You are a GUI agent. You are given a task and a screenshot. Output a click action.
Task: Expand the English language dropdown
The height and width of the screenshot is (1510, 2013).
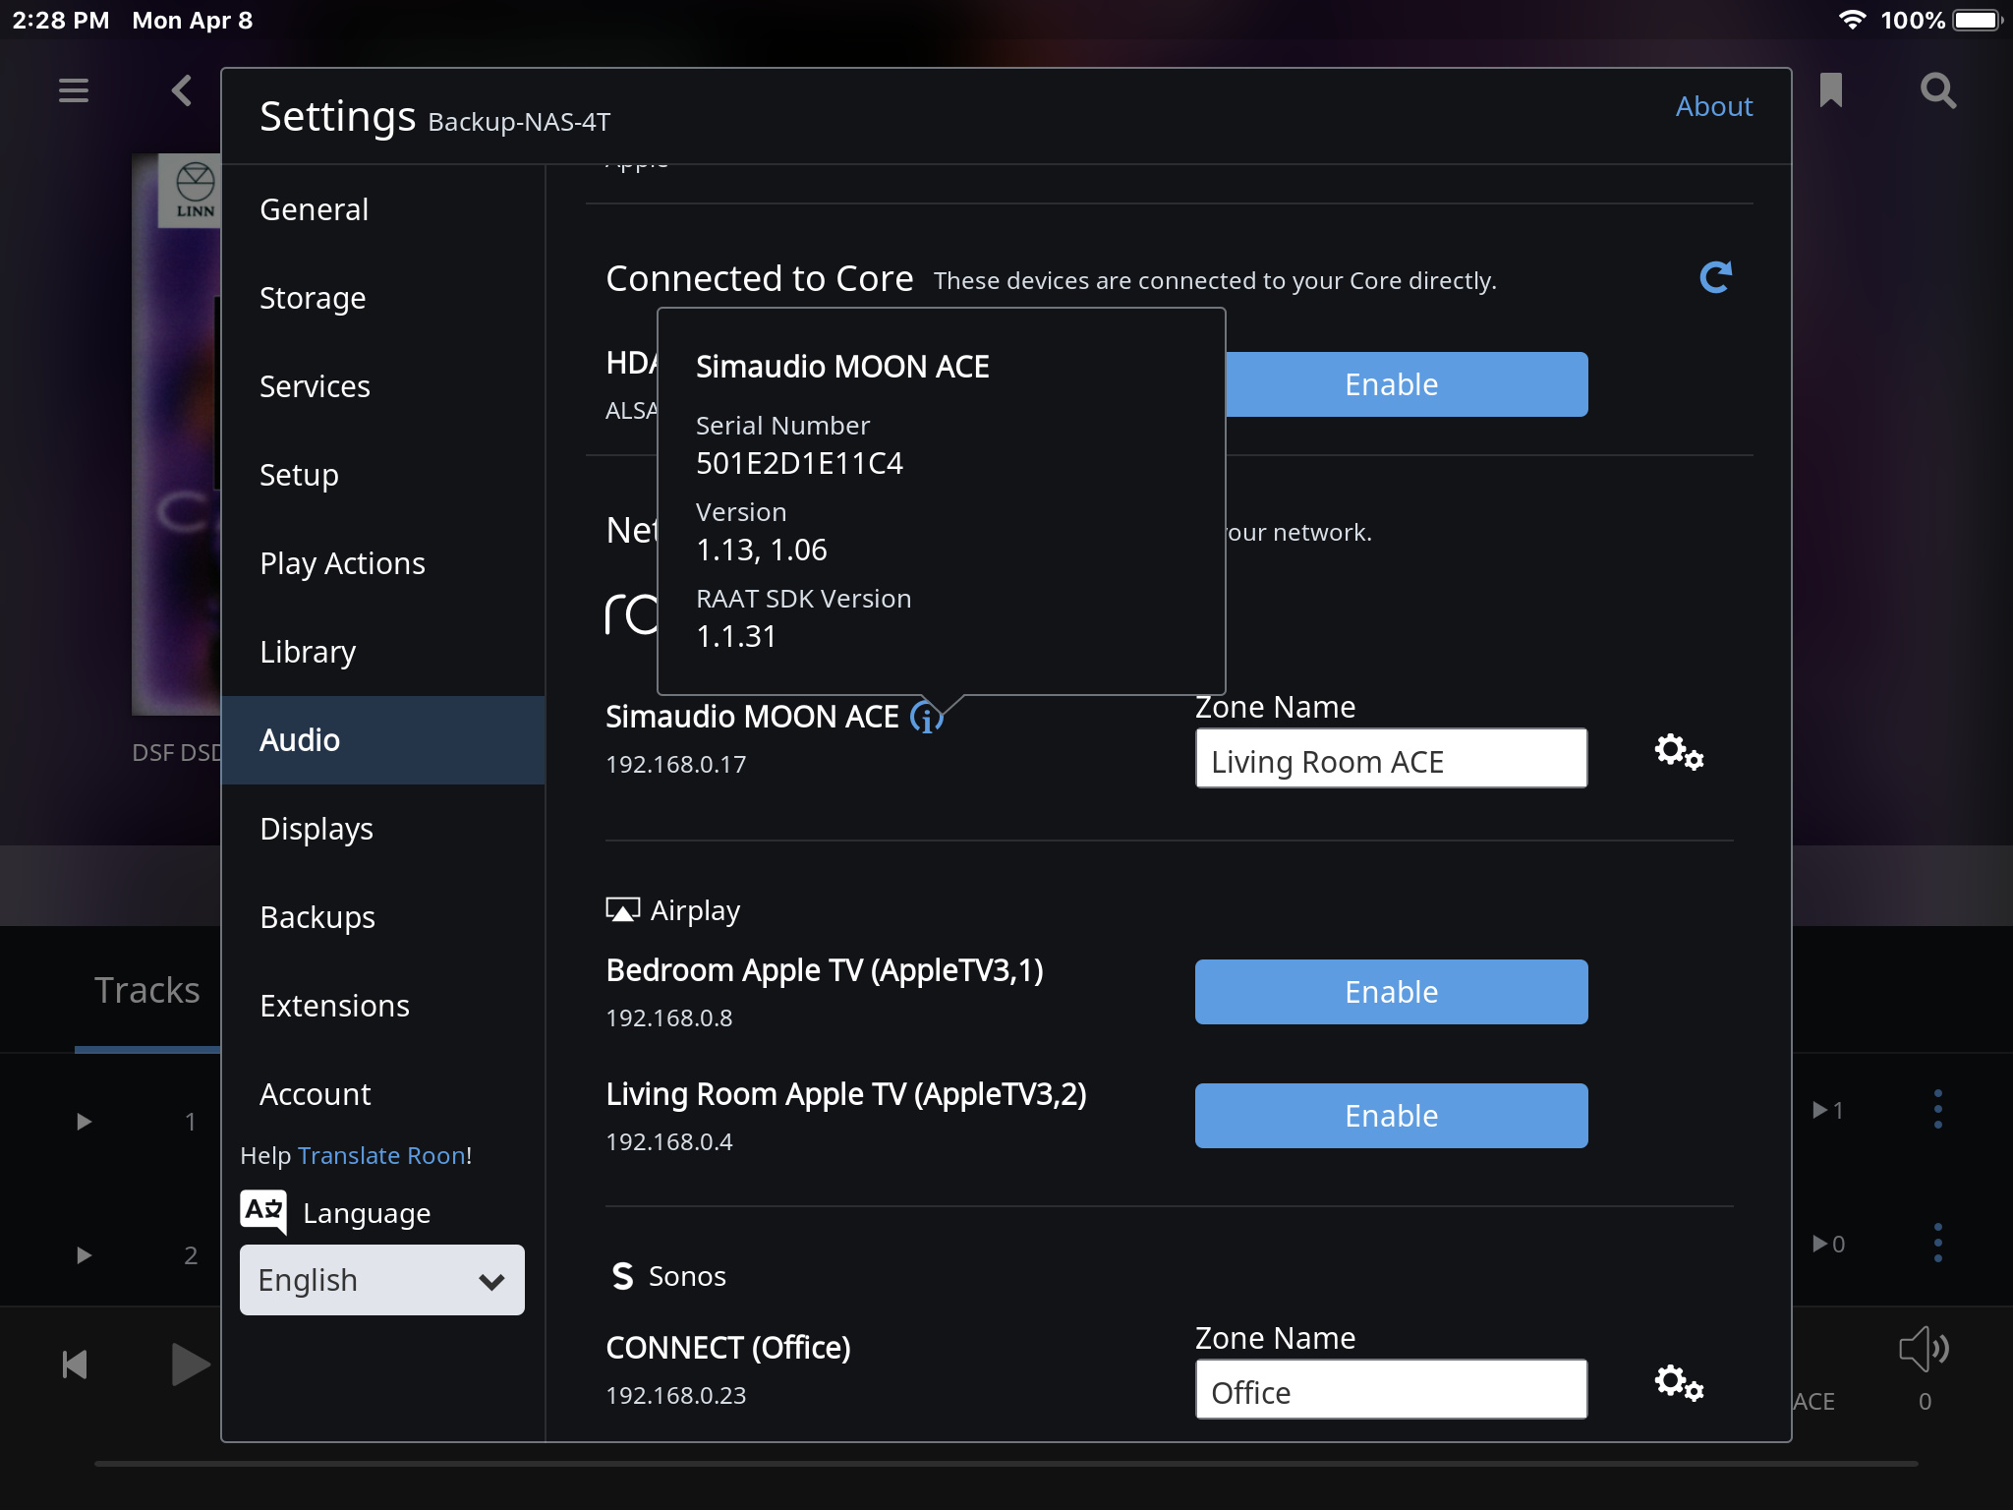click(x=382, y=1280)
